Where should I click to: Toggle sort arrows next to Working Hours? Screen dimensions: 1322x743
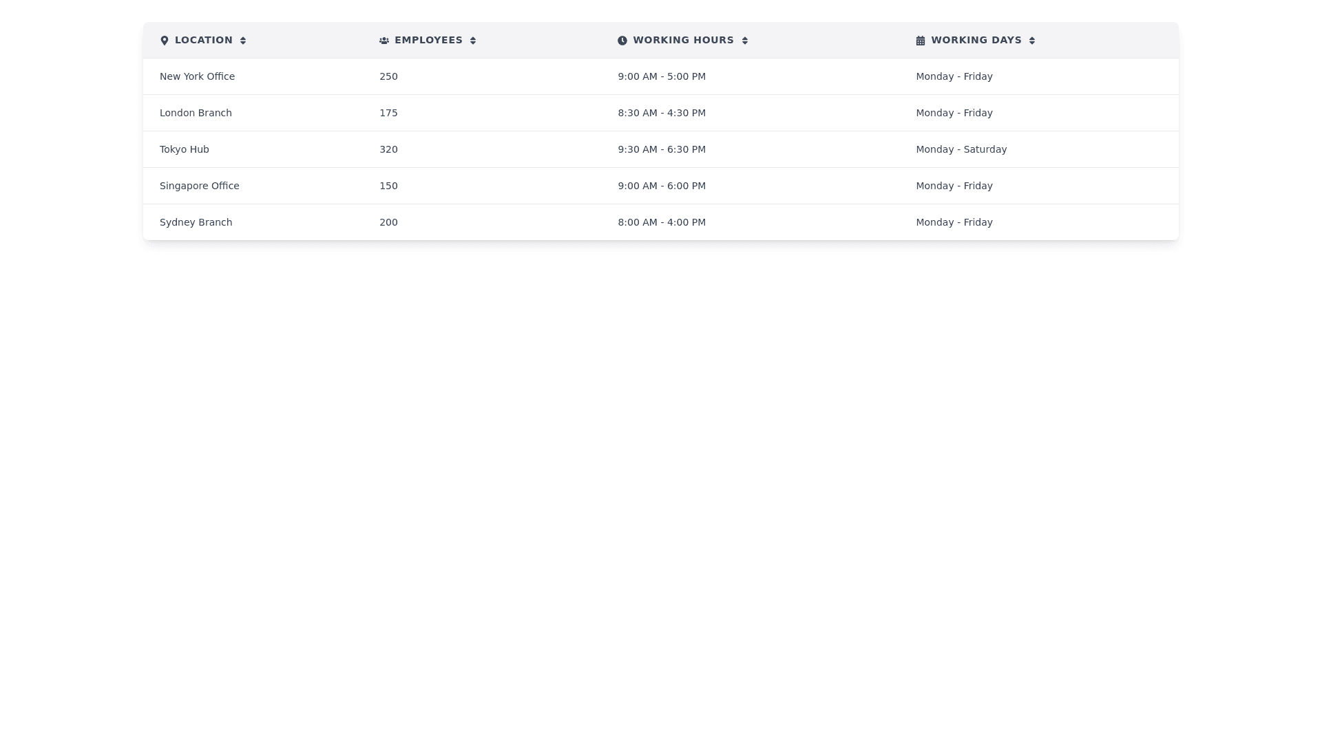(745, 41)
